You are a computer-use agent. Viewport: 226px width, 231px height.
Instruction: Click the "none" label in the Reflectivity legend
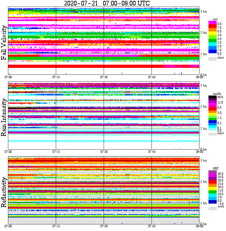(x=221, y=207)
